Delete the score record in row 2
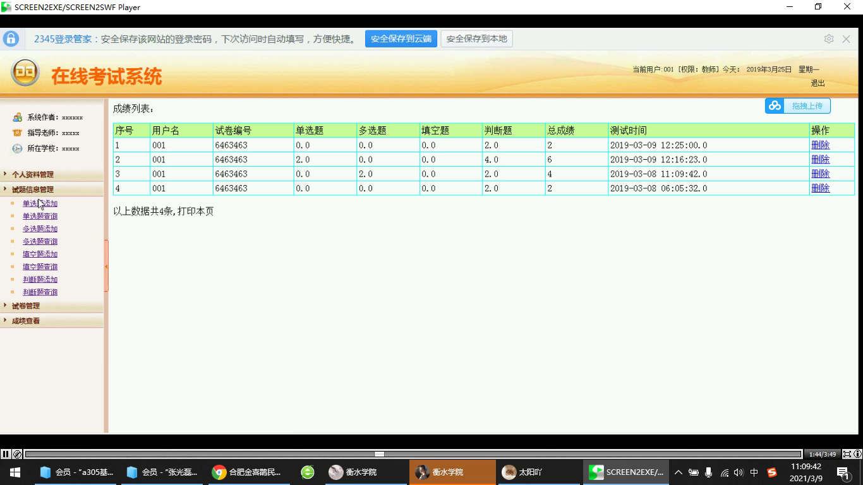 (820, 160)
